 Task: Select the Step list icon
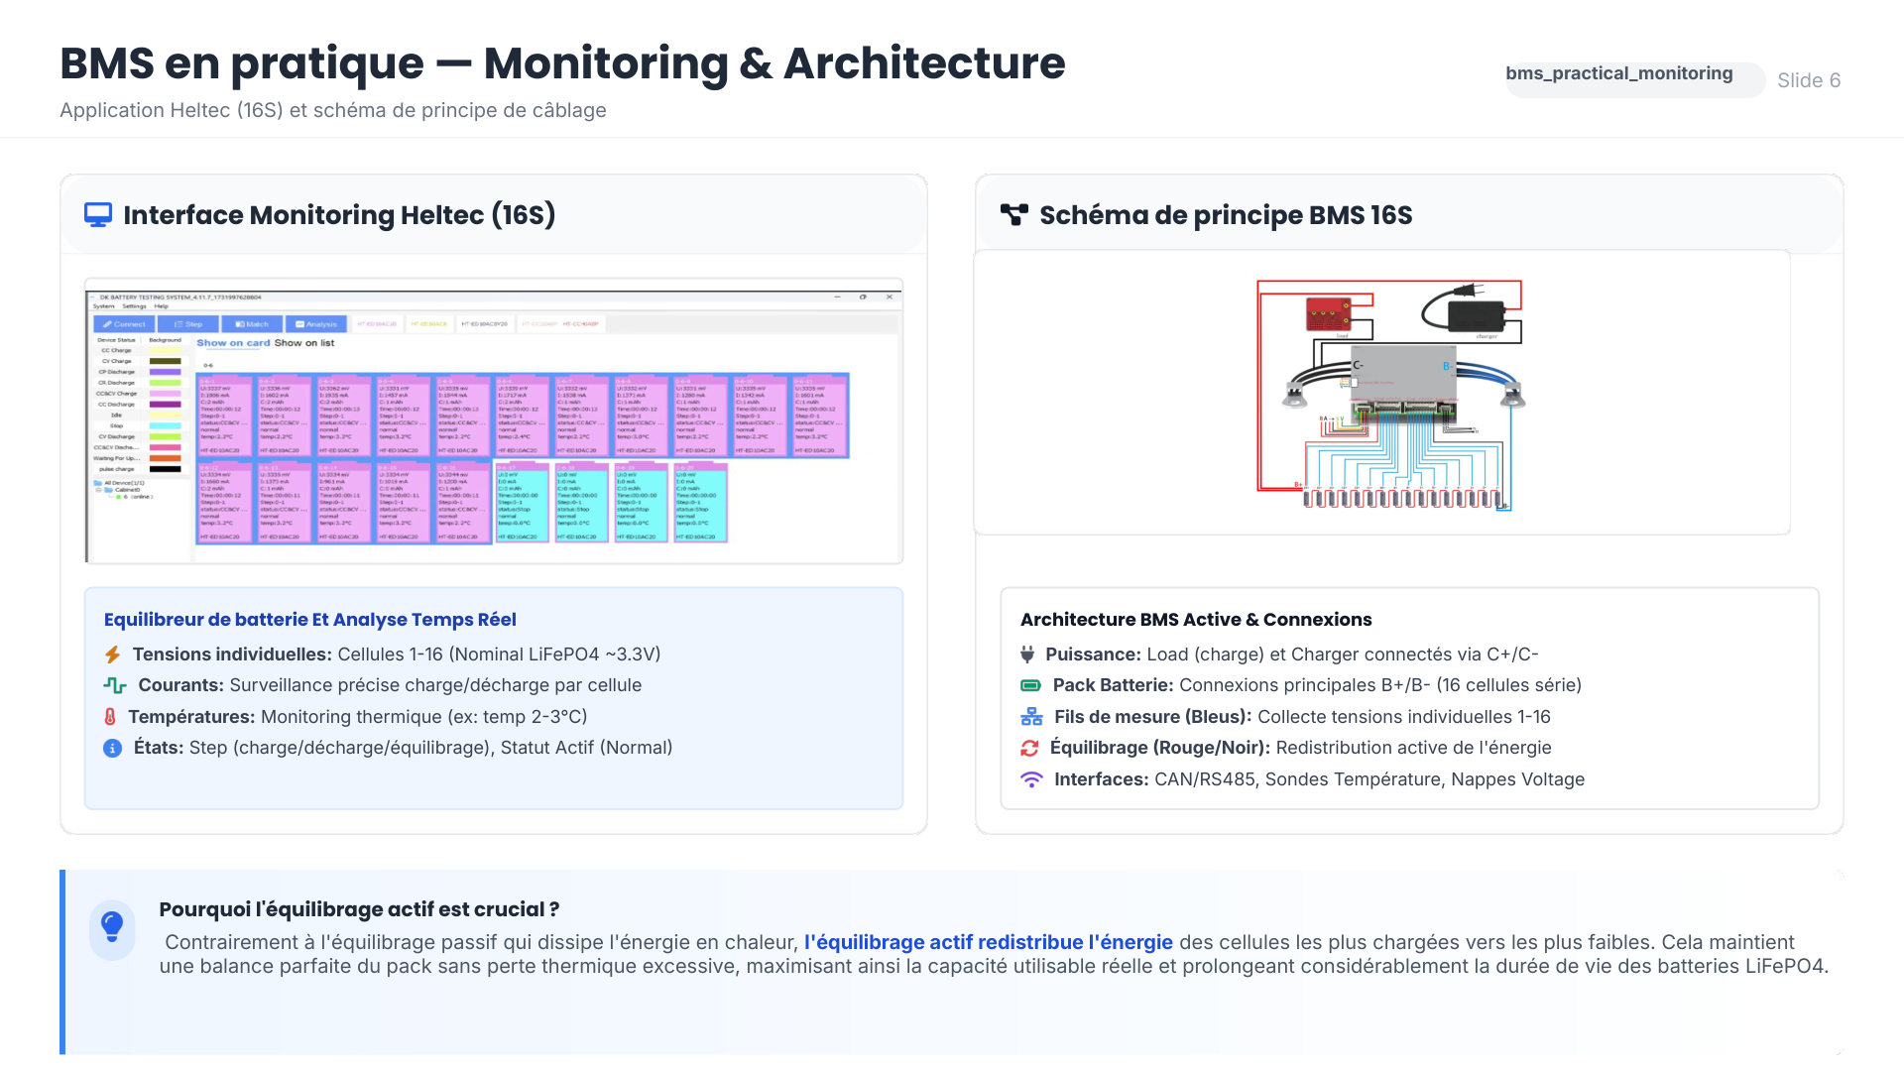[x=178, y=324]
